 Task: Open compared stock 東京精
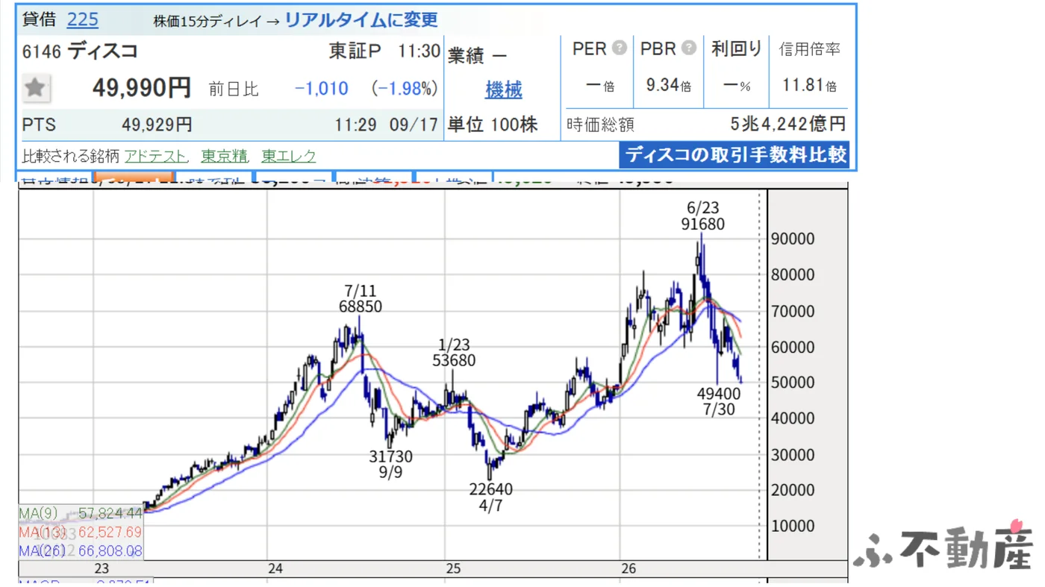point(225,156)
